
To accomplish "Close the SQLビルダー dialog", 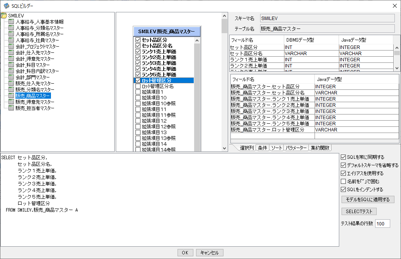I will (x=395, y=6).
